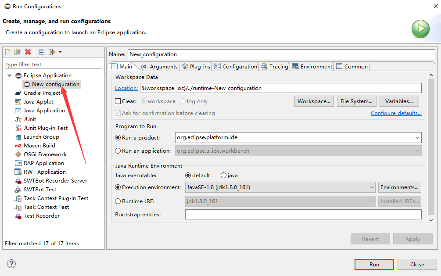441x276 pixels.
Task: Click the New_configuration item icon
Action: 27,84
